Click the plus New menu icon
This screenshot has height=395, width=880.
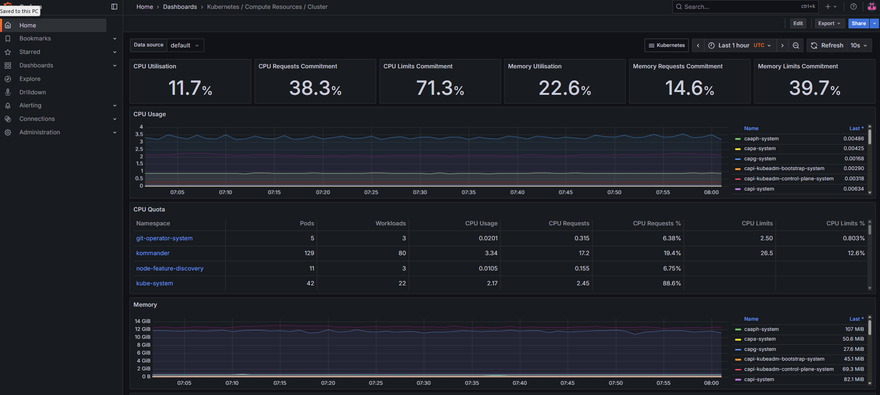coord(831,7)
